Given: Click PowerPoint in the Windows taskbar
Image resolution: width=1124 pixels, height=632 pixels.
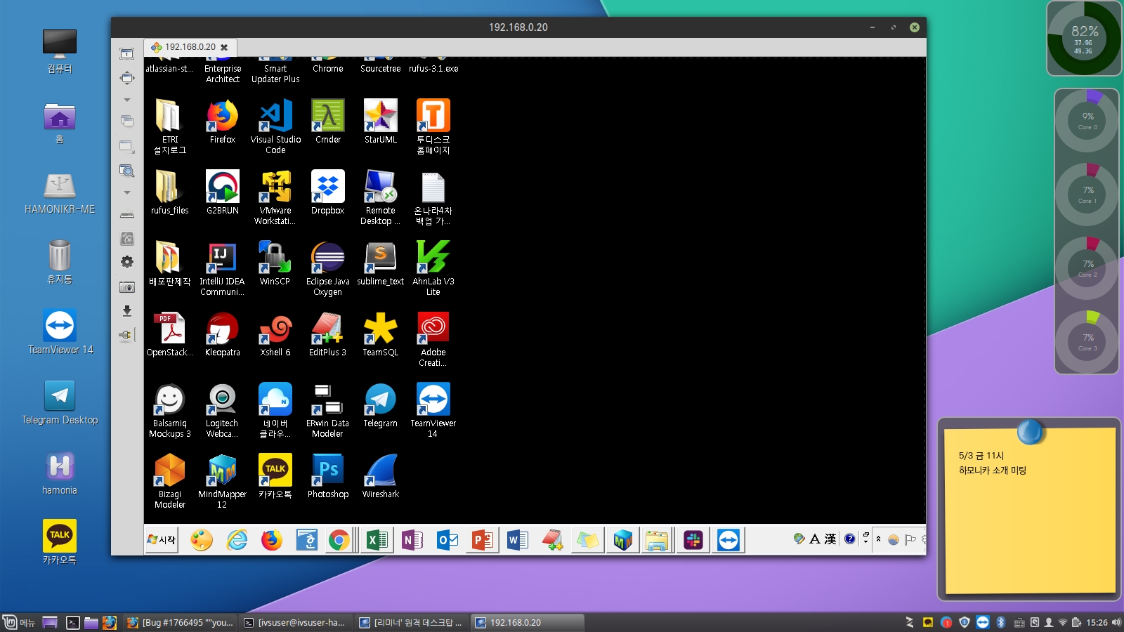Looking at the screenshot, I should tap(483, 540).
